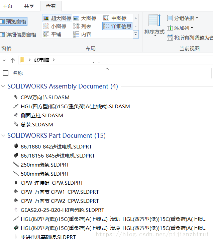Viewport: 213px width, 241px height.
Task: Expand chevron before 此电脑 in path
Action: 30,60
